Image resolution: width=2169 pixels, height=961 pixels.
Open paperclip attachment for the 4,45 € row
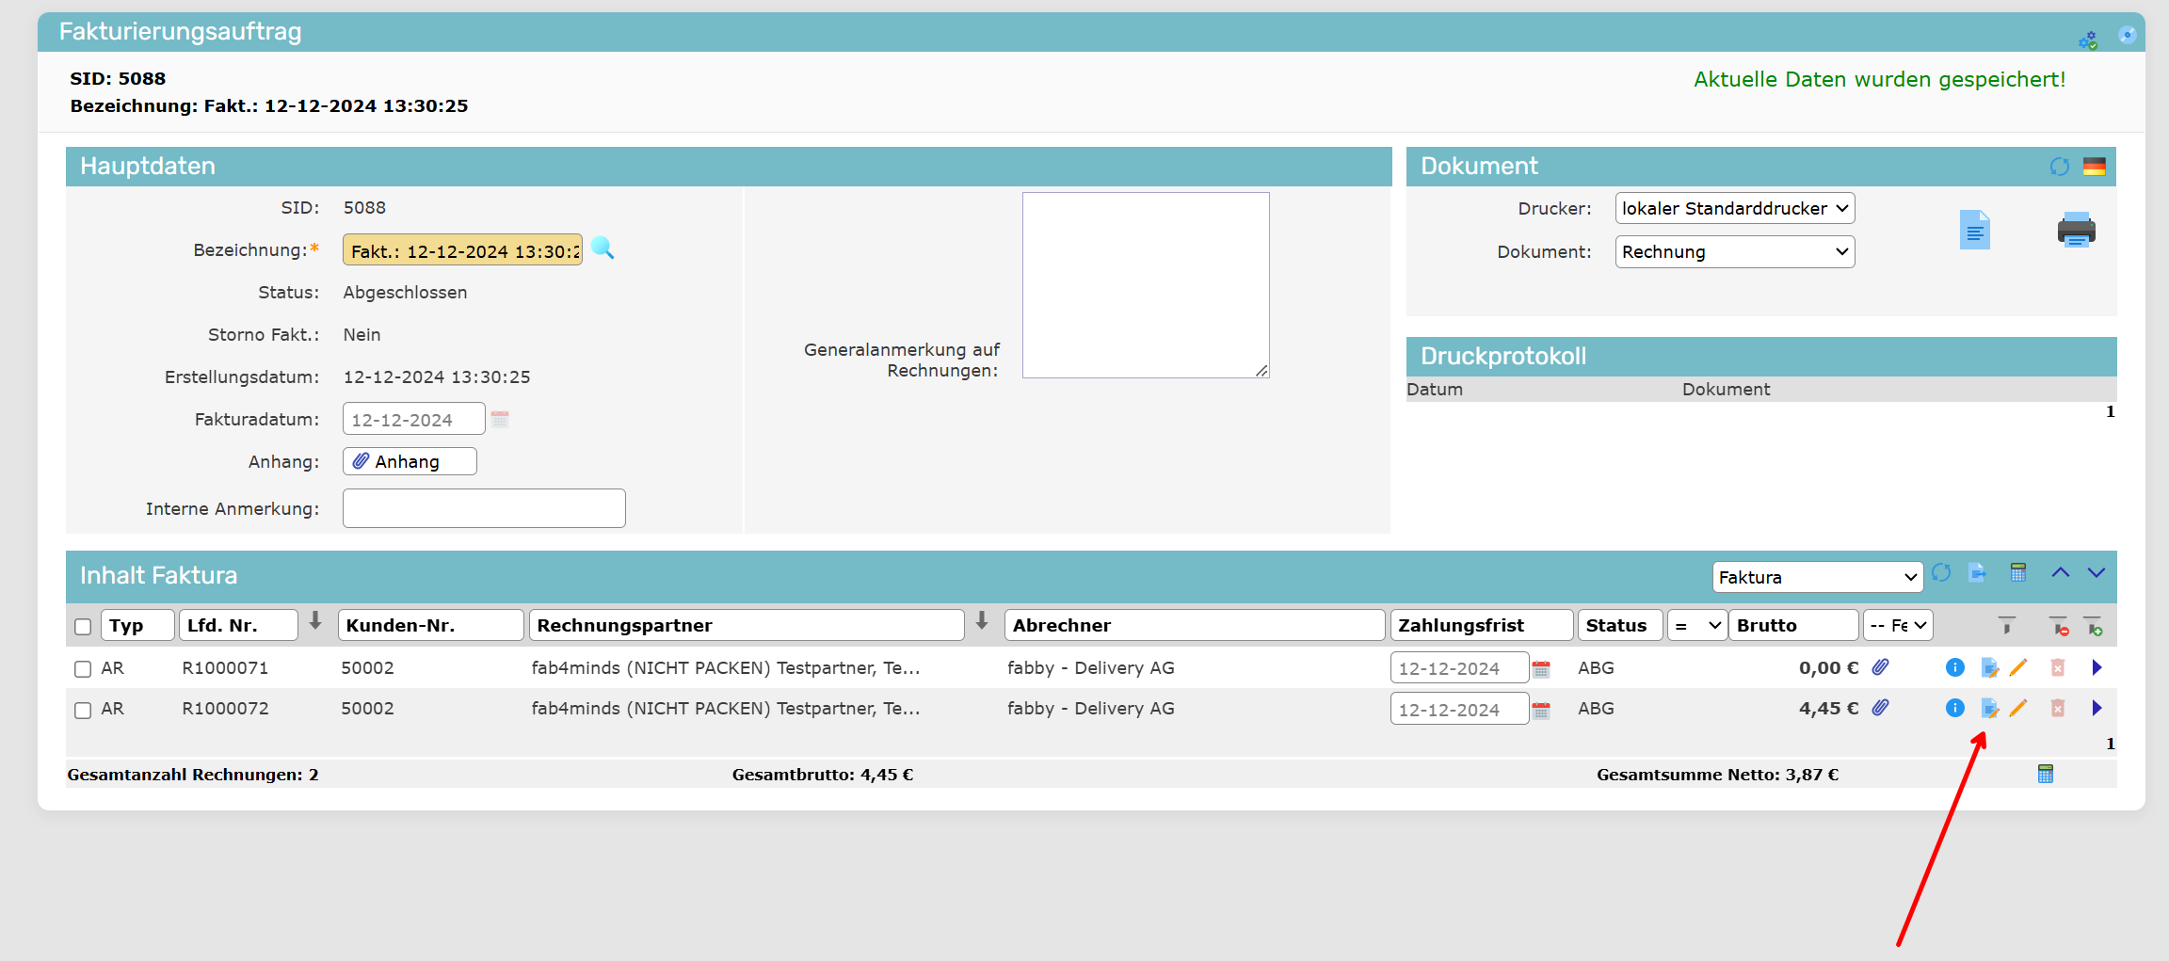(x=1880, y=708)
